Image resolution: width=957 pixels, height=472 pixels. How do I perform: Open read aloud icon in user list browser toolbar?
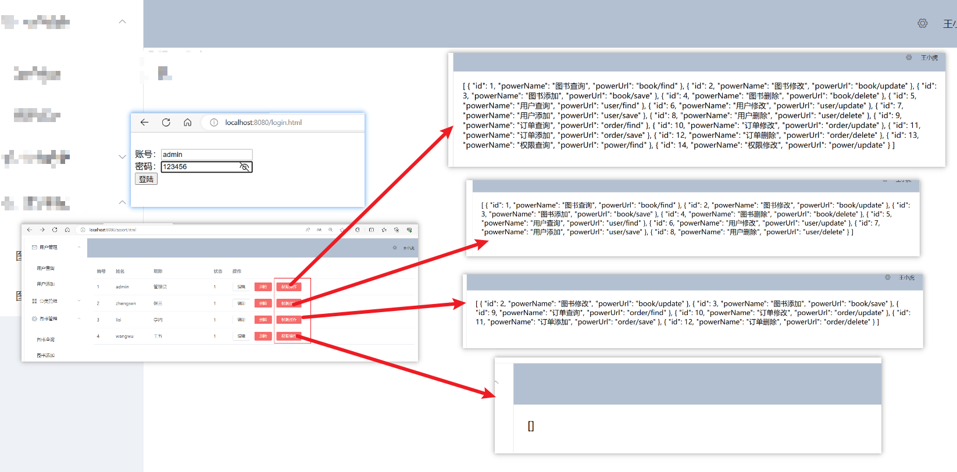[x=308, y=230]
